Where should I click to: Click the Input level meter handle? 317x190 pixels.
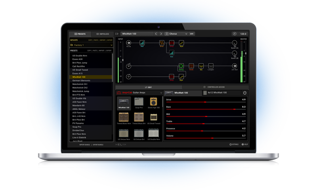(123, 60)
